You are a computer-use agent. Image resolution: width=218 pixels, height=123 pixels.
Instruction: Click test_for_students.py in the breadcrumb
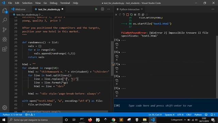tap(27, 15)
